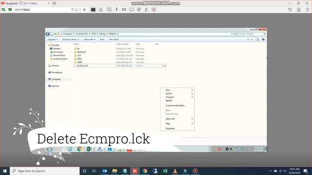Select the IN folder
The width and height of the screenshot is (312, 175).
click(78, 49)
